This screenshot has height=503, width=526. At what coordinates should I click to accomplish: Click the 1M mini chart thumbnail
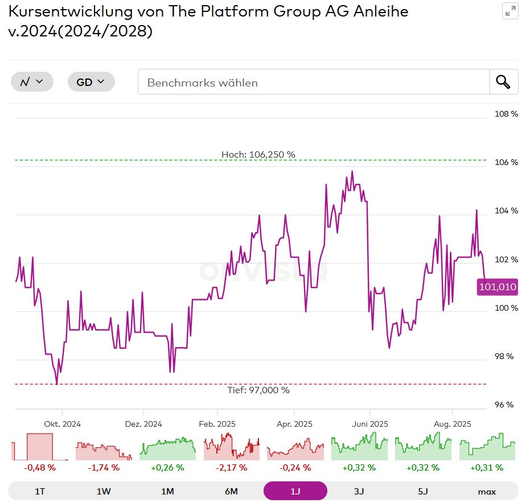pos(167,447)
